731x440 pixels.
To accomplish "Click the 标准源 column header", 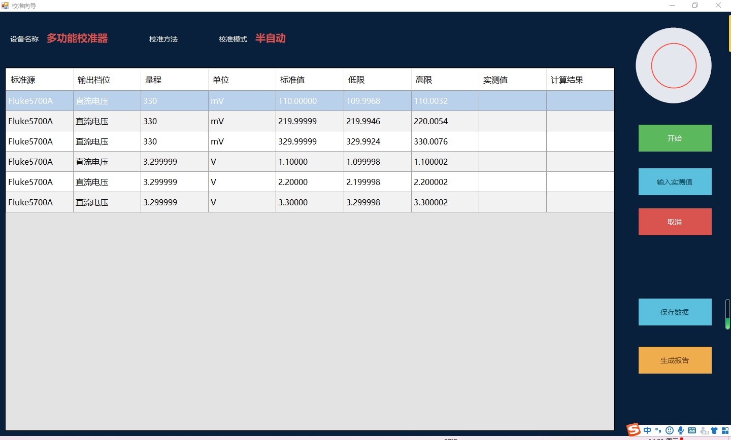I will coord(40,80).
